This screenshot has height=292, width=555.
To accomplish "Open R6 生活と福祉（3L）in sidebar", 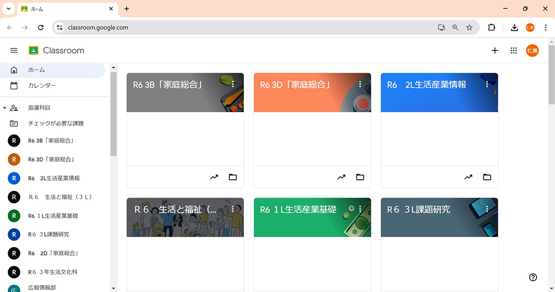I will tap(53, 197).
